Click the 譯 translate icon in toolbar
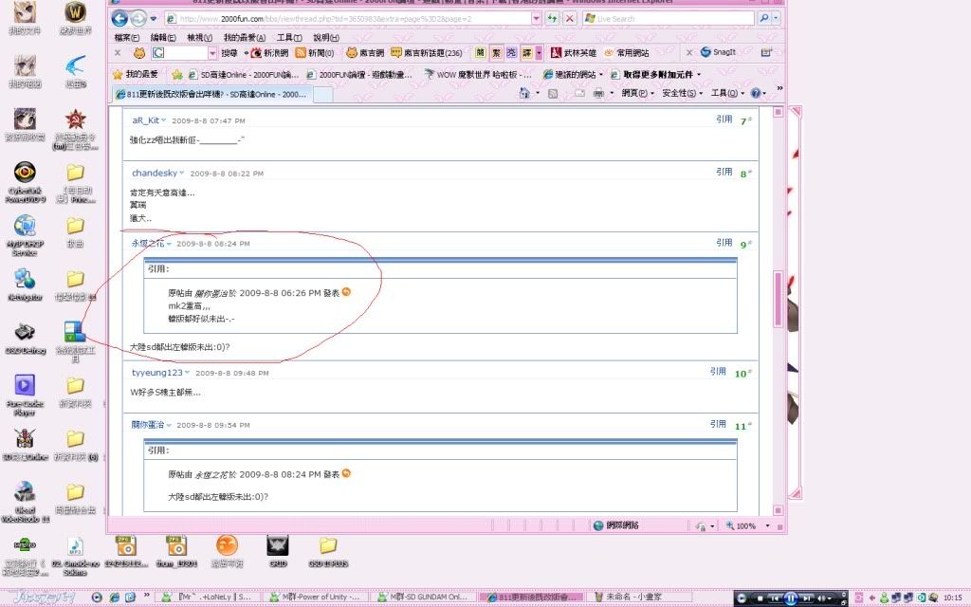 (x=527, y=53)
